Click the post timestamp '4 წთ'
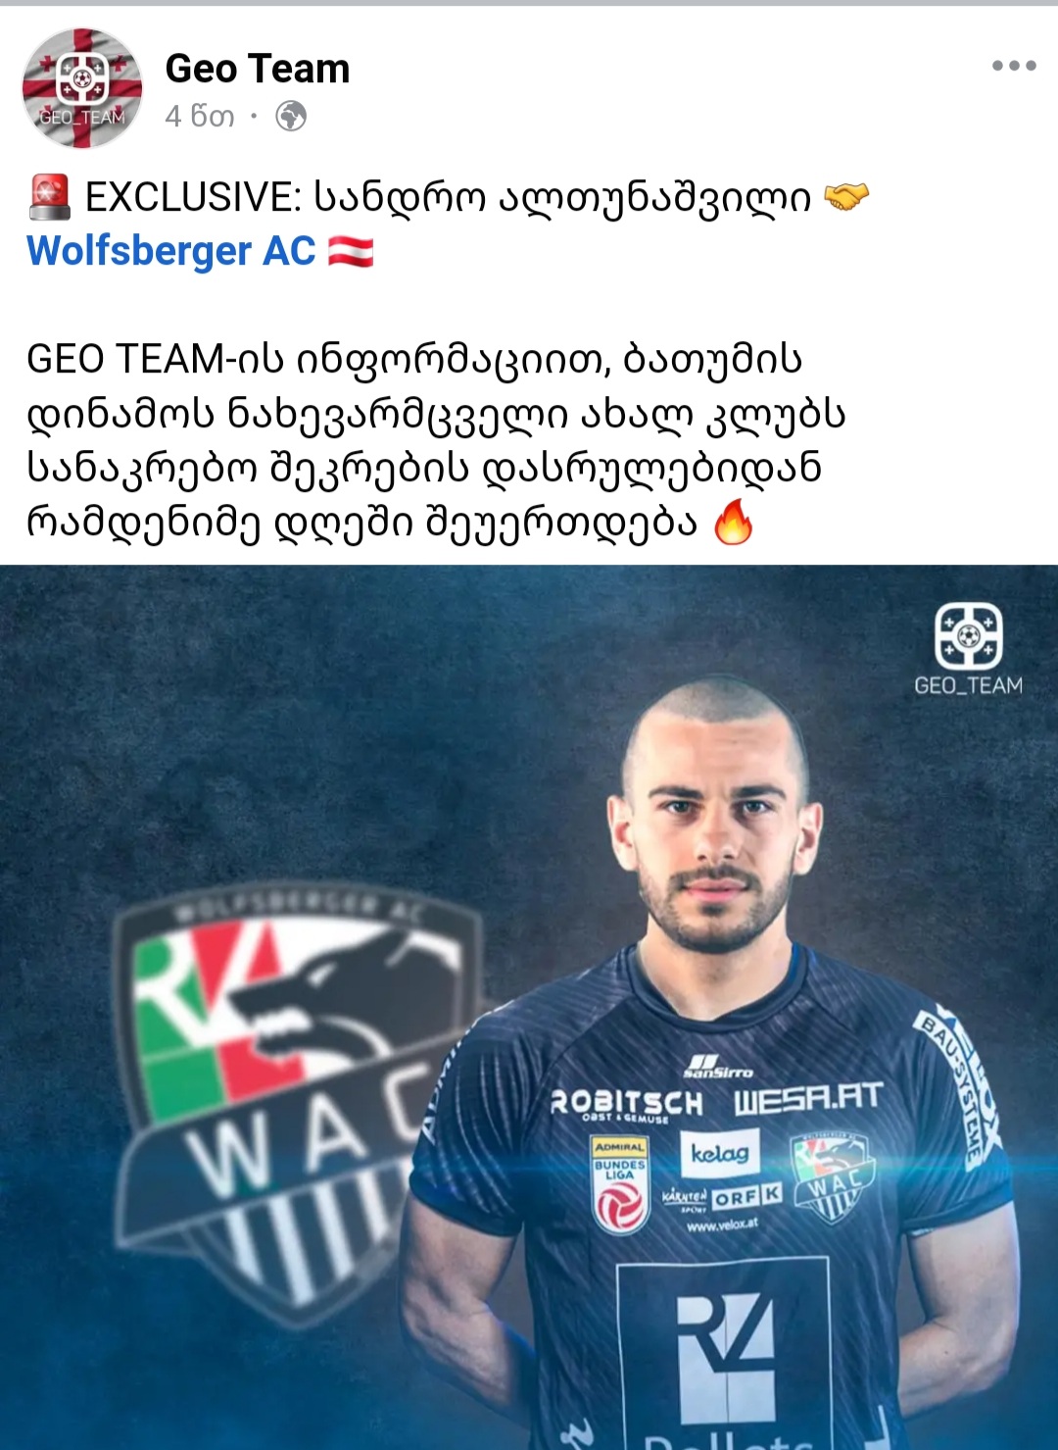 [x=200, y=117]
